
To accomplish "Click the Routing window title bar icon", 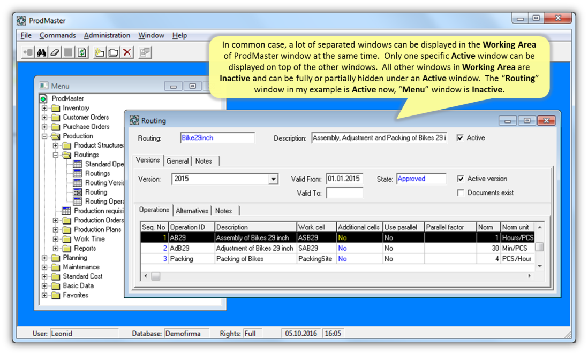I will pos(134,120).
